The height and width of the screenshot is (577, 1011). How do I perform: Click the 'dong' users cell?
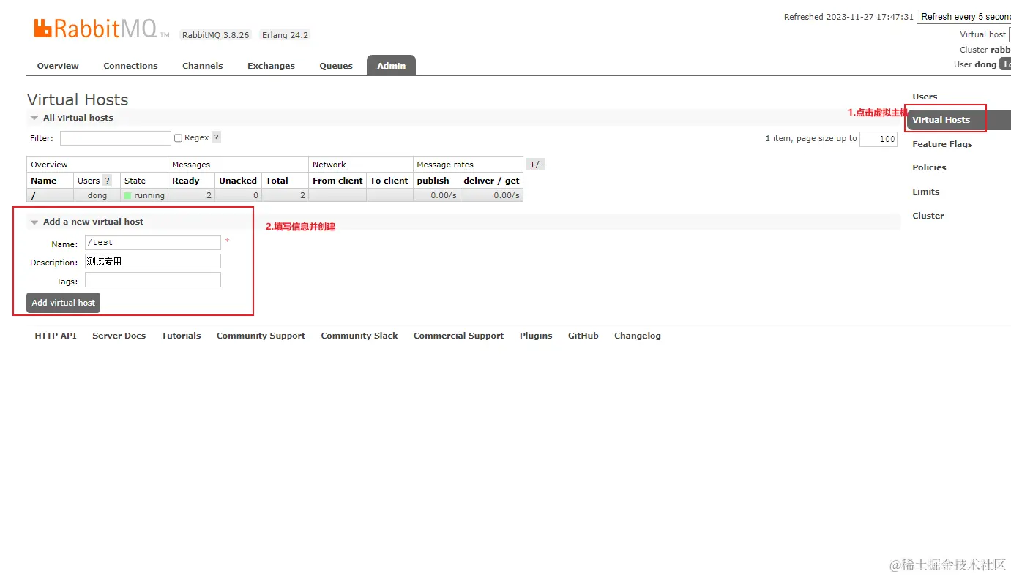point(97,195)
